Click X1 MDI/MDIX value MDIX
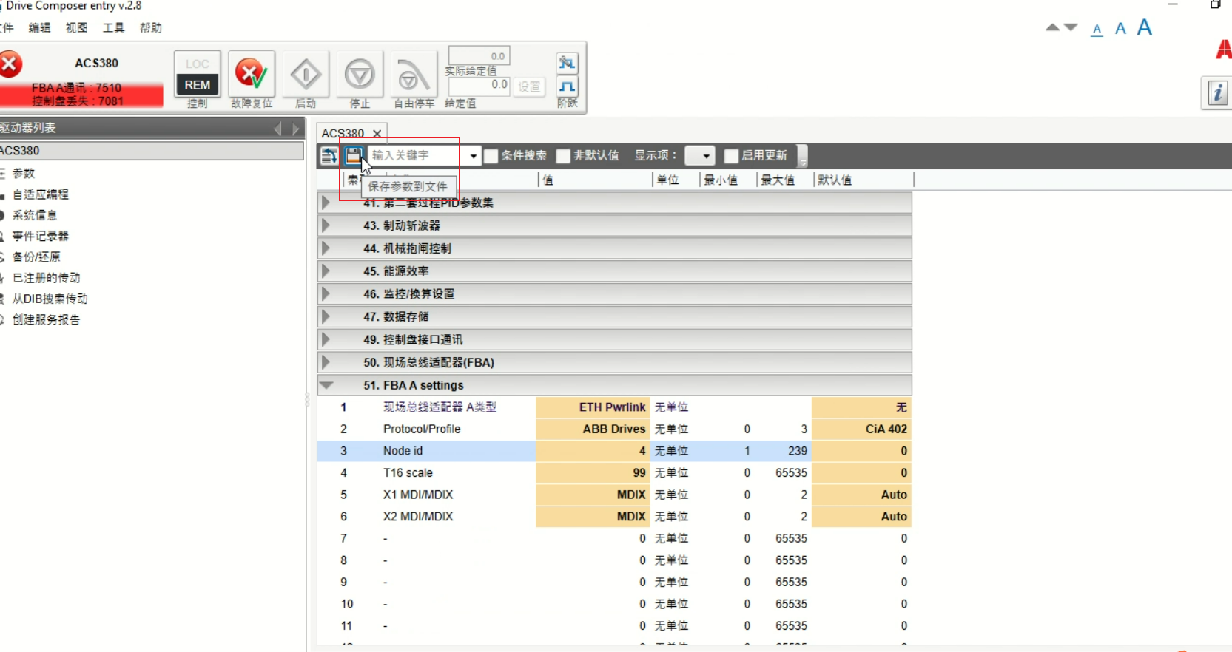The height and width of the screenshot is (652, 1232). [593, 495]
